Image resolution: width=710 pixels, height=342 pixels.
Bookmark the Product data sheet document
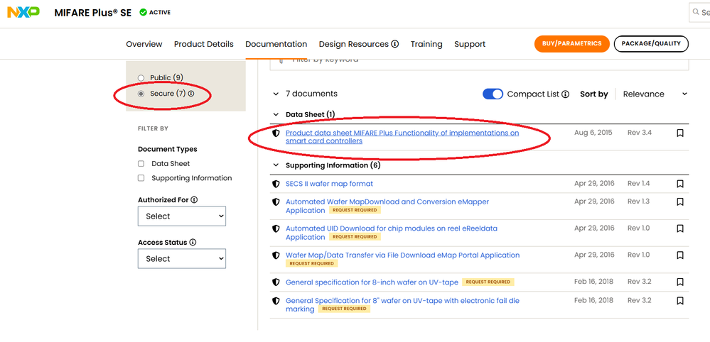tap(680, 133)
